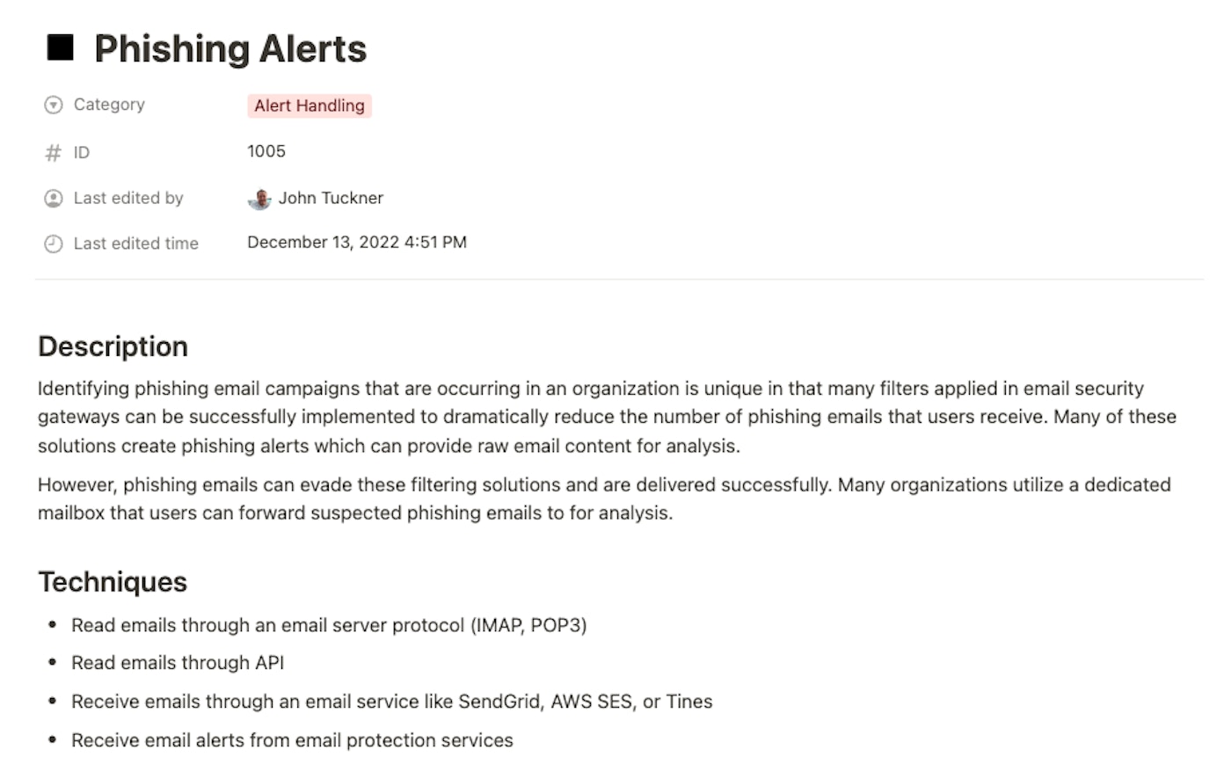The width and height of the screenshot is (1231, 771).
Task: Click the ID value 1005
Action: (x=266, y=151)
